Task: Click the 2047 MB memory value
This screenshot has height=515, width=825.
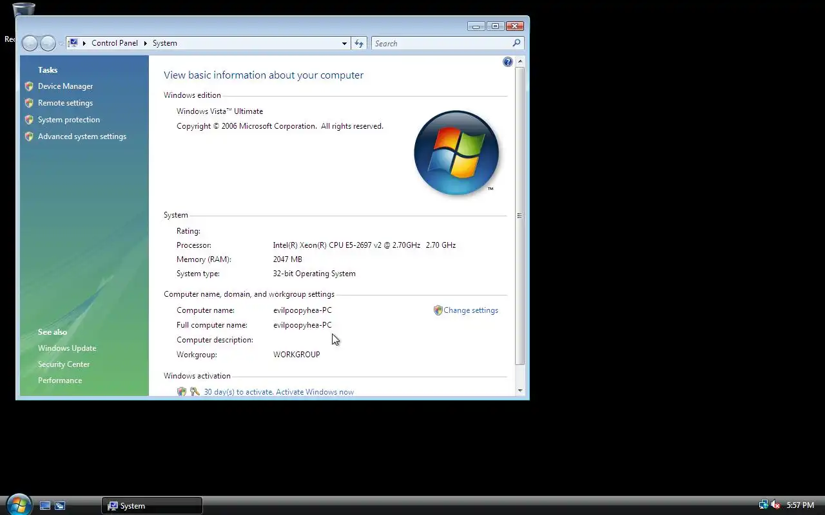Action: click(287, 259)
